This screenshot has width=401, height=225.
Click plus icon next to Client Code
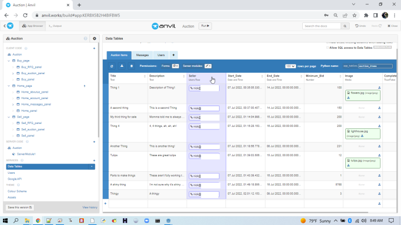tap(94, 48)
